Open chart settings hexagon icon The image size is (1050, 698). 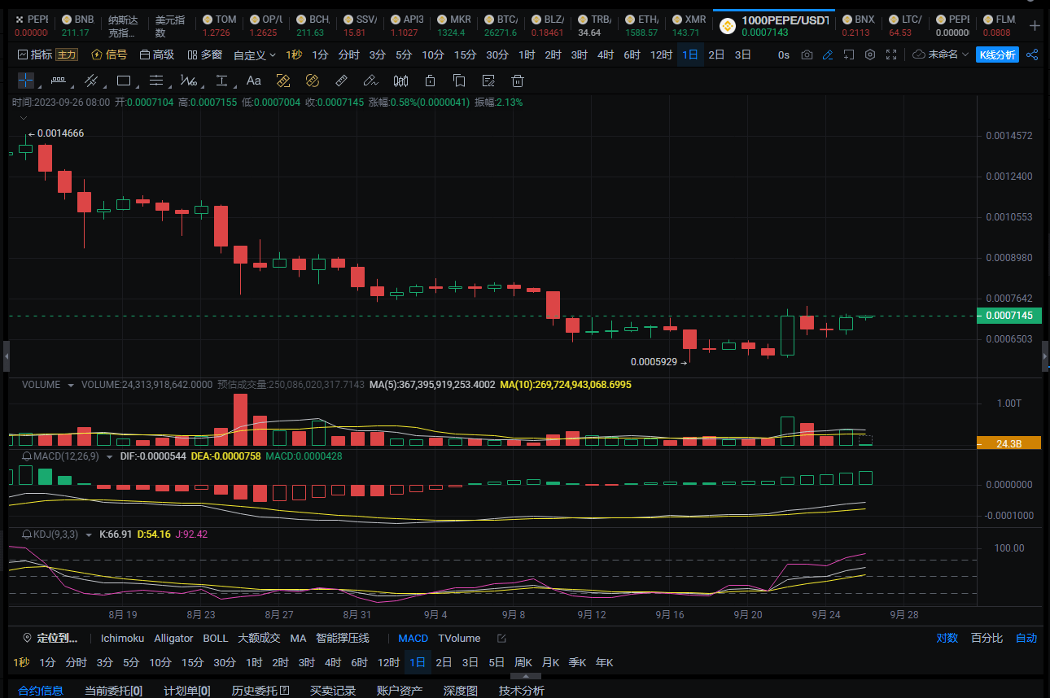[x=870, y=55]
